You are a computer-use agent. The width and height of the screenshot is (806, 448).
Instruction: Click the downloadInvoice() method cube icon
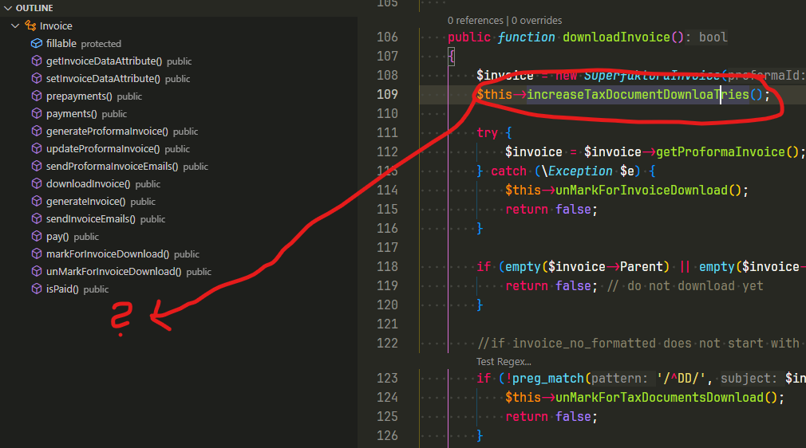(37, 184)
